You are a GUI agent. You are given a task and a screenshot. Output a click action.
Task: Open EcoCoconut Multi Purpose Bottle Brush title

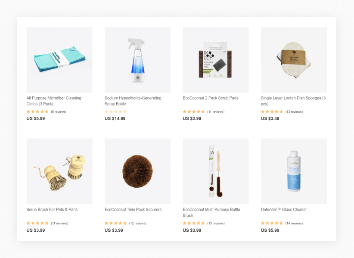[211, 212]
